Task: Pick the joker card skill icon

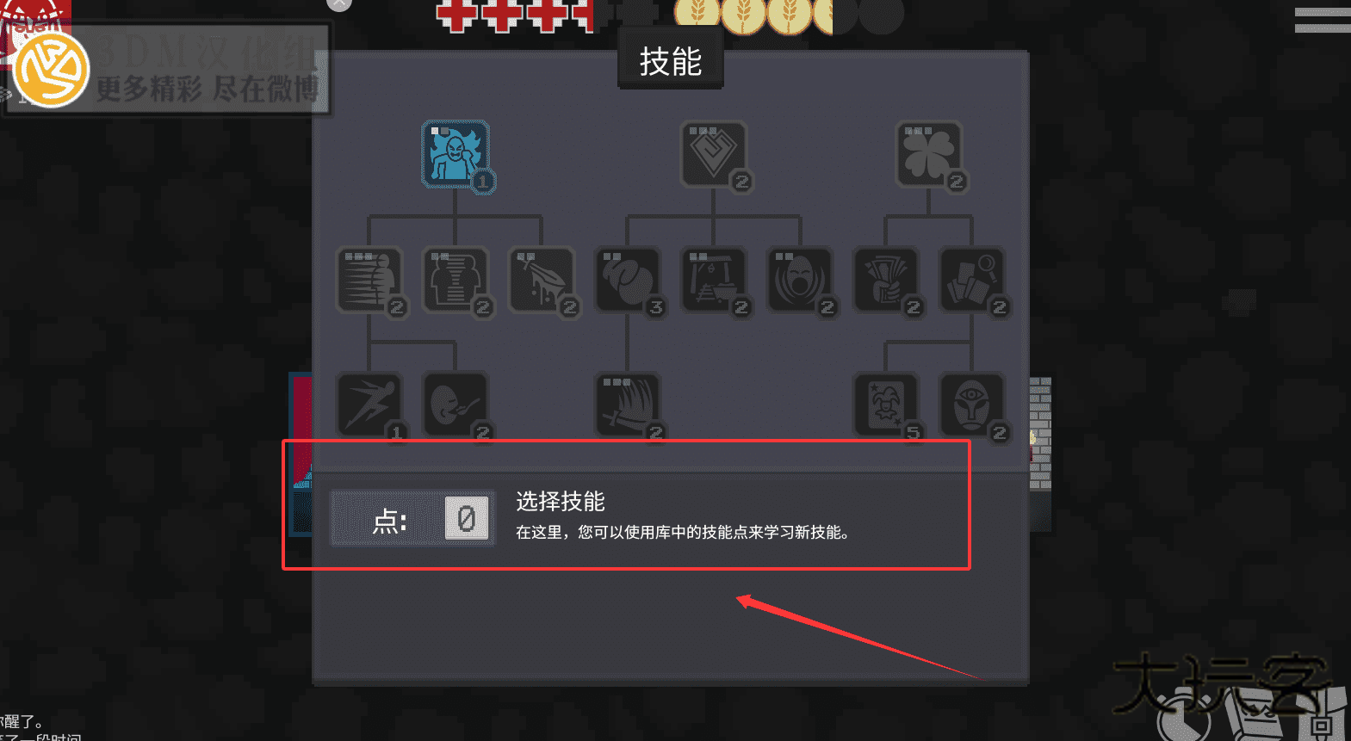Action: coord(886,404)
